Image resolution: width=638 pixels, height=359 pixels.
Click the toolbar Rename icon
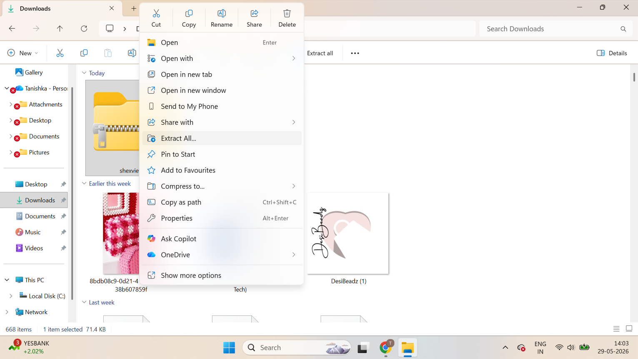[132, 53]
